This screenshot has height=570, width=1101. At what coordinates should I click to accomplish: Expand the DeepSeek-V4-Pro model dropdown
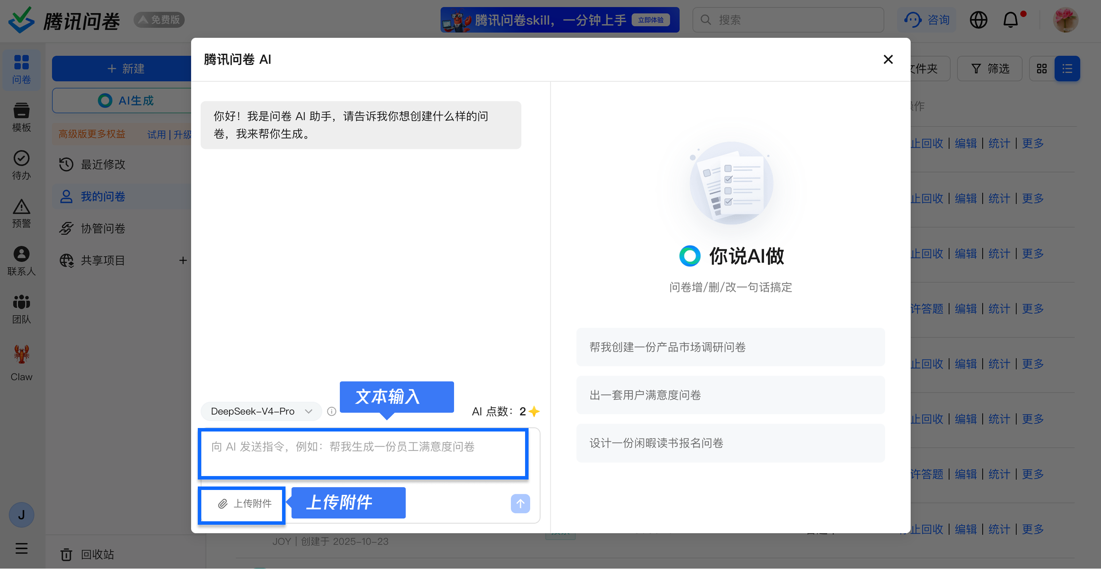(x=261, y=411)
